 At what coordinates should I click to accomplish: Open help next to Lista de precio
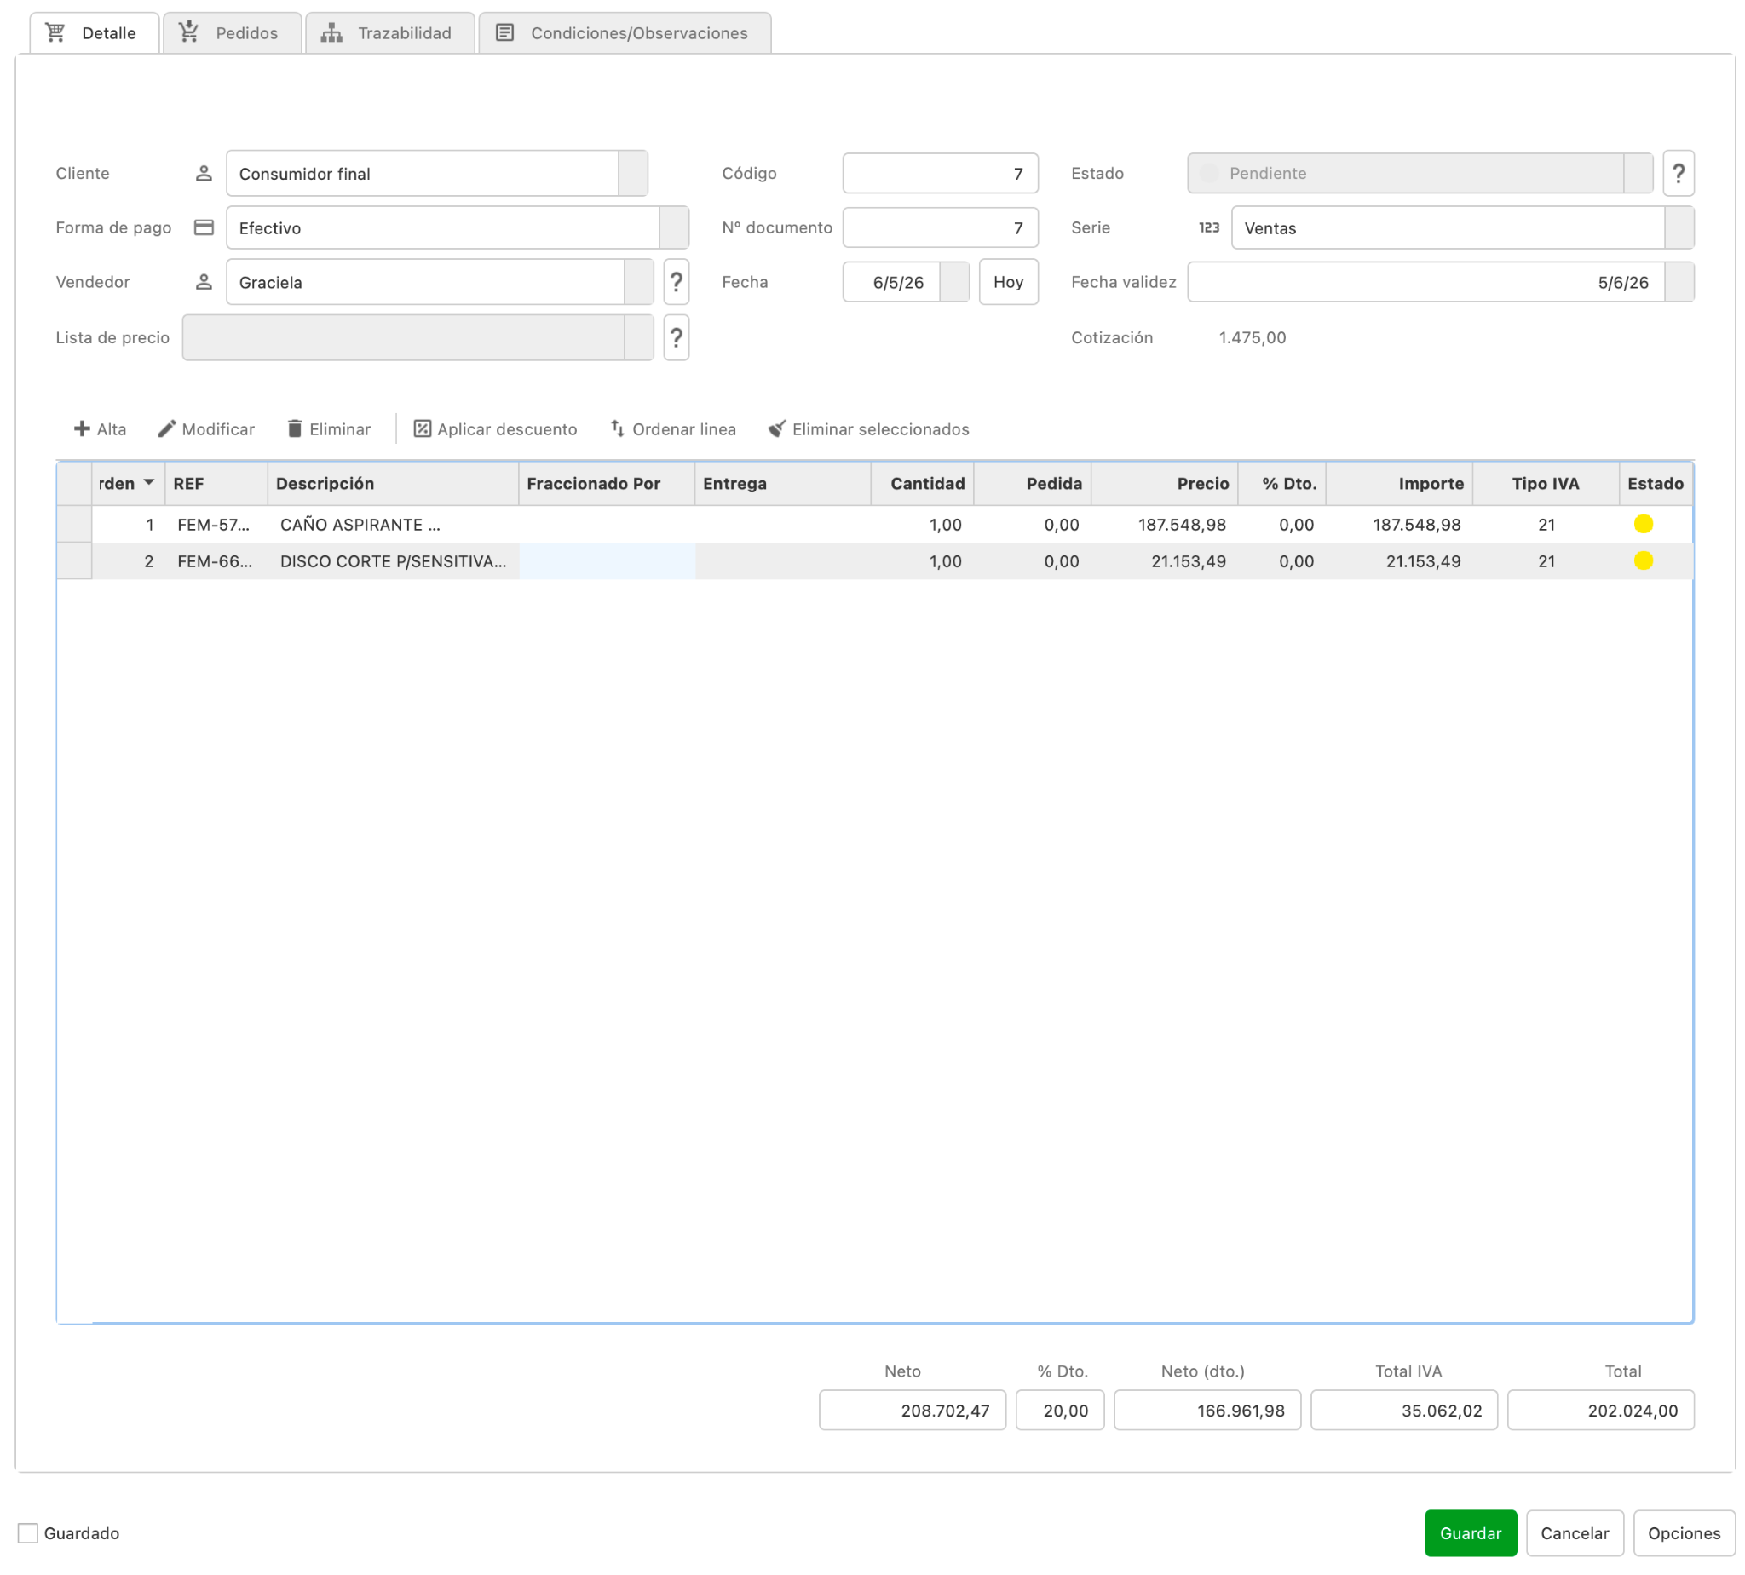point(676,337)
